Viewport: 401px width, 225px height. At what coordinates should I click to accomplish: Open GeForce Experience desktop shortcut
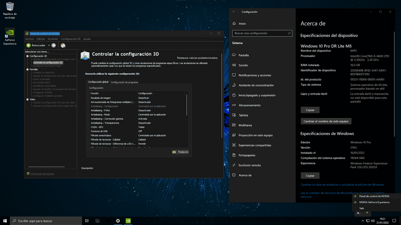point(10,36)
